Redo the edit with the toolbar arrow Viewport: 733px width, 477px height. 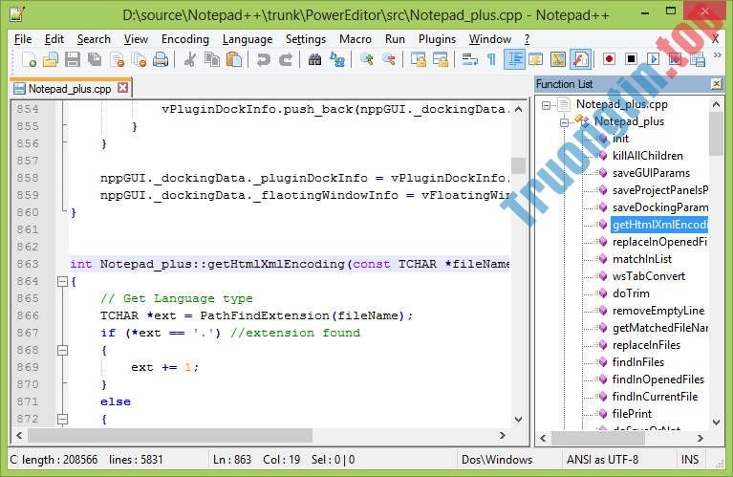[x=286, y=60]
